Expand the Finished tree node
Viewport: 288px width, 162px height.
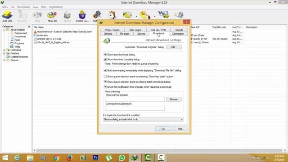pos(4,54)
